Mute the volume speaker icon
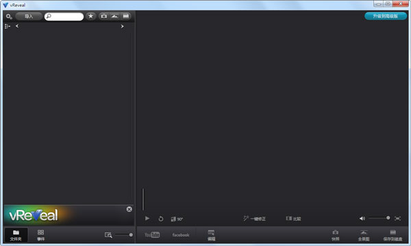This screenshot has width=411, height=246. click(x=362, y=218)
